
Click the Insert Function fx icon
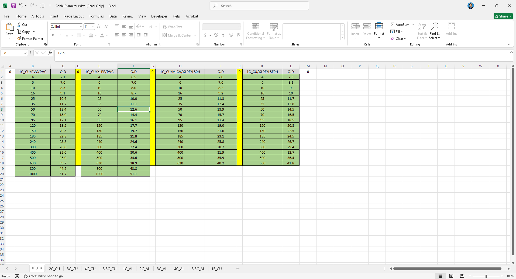pos(50,53)
